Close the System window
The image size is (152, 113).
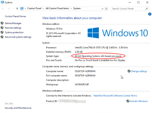pos(147,2)
